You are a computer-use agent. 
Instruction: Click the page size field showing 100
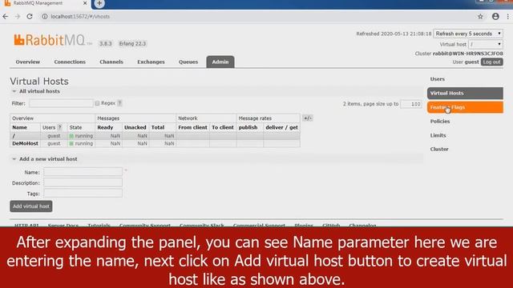(411, 104)
